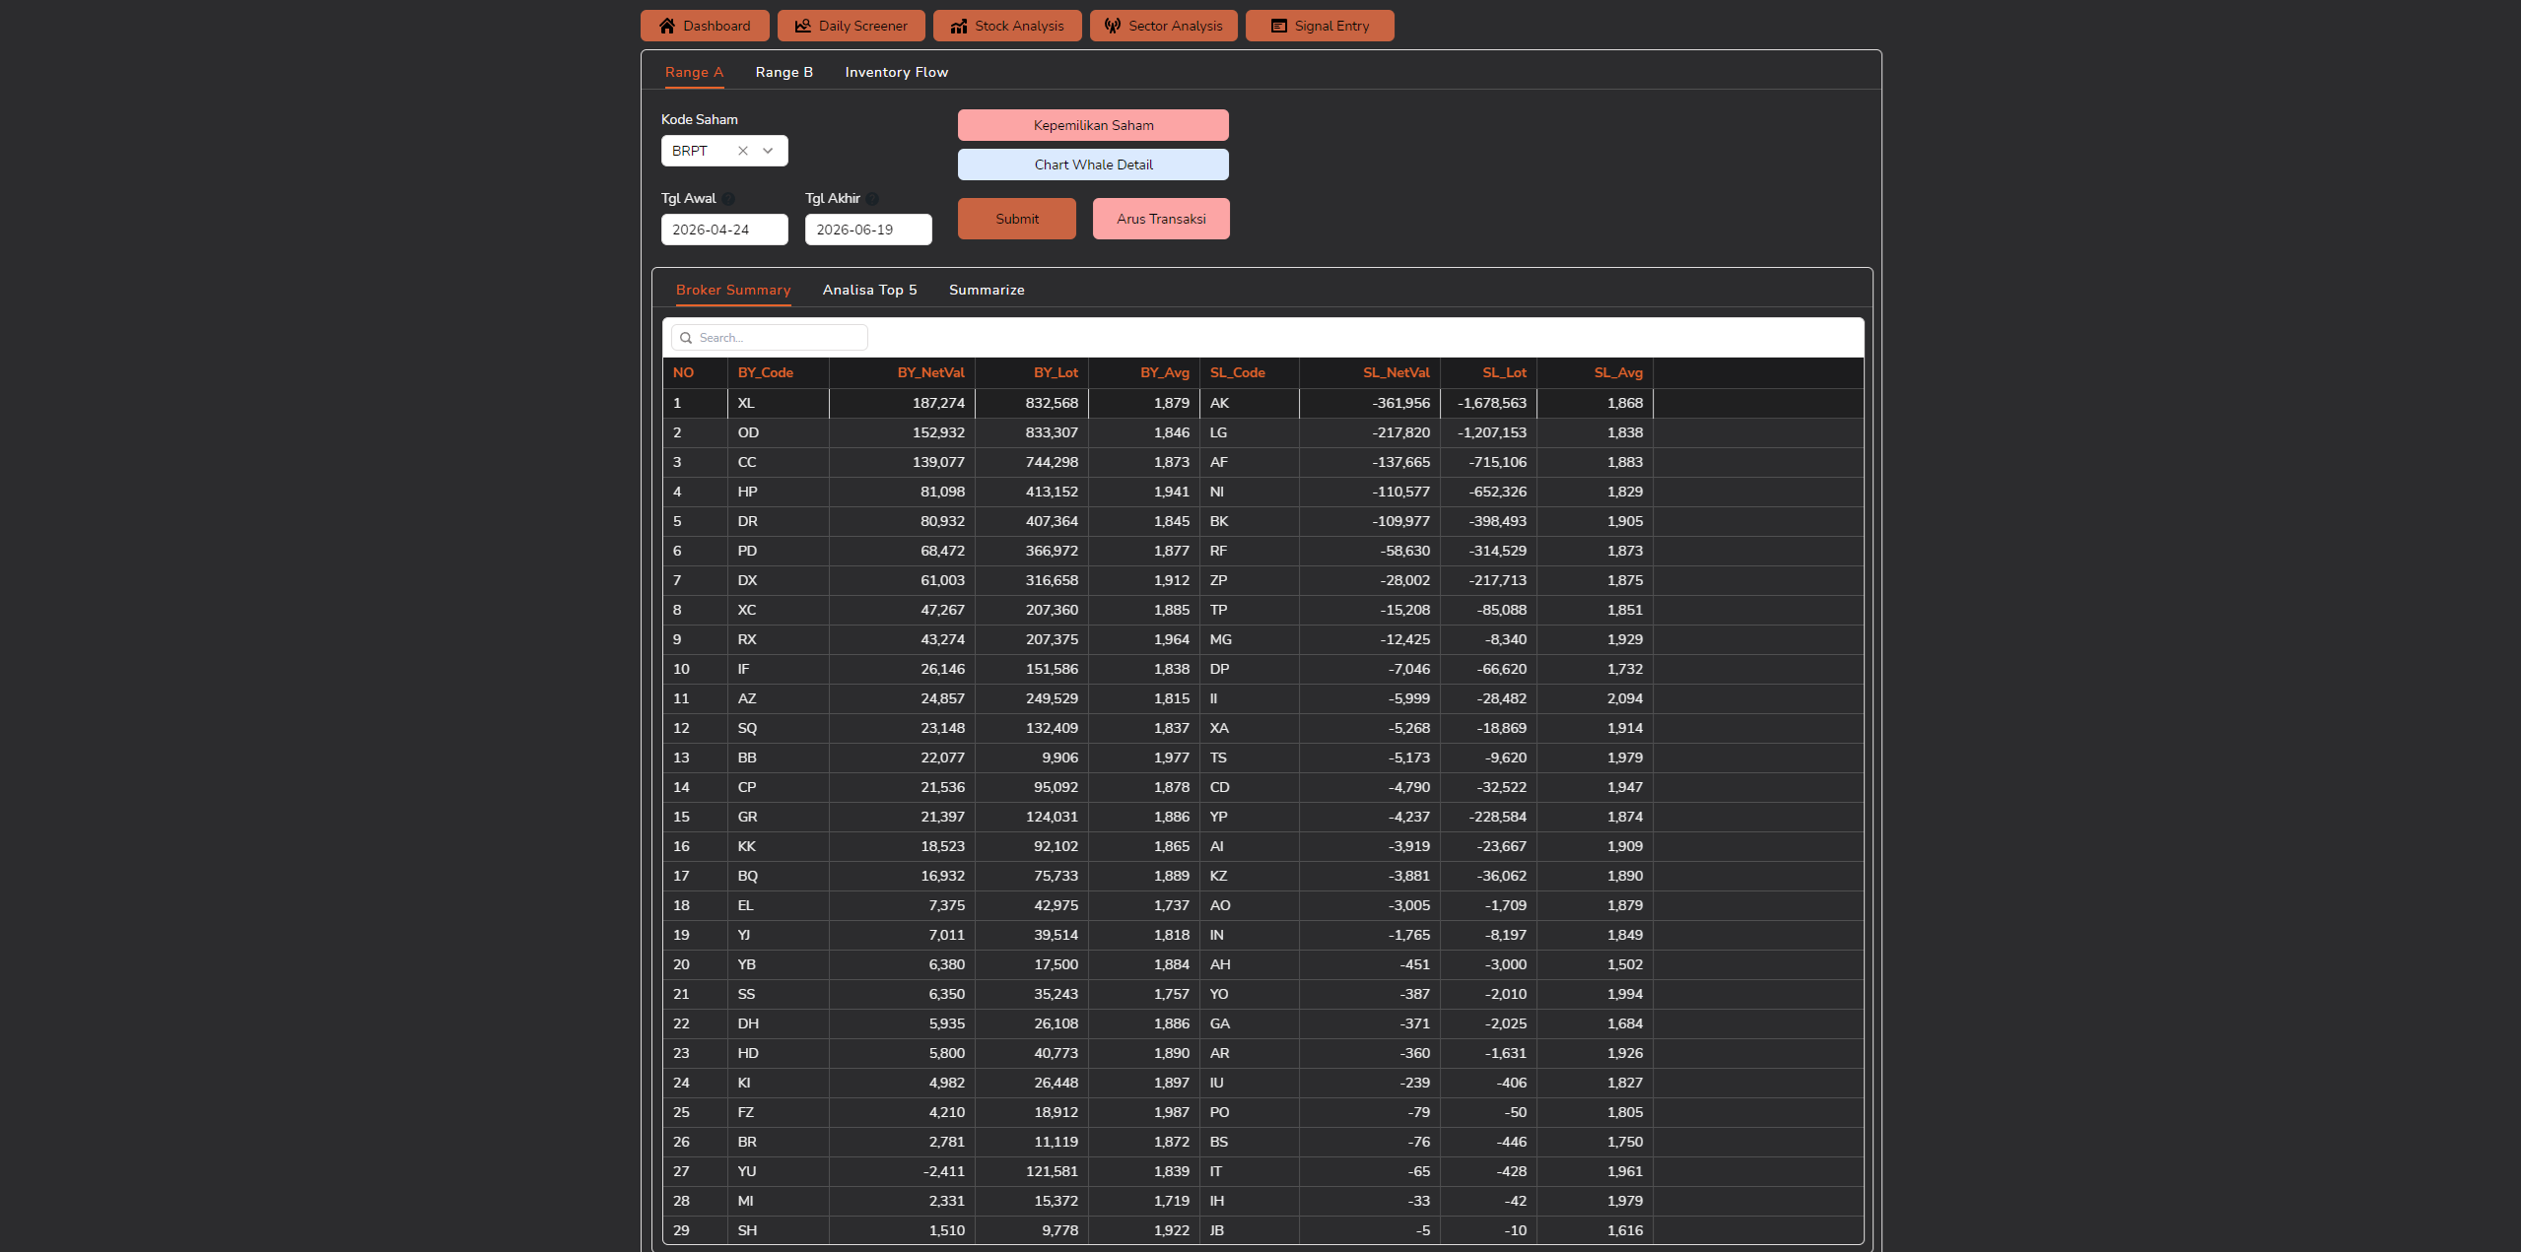Click the -228,584 SL_Lot cell
Image resolution: width=2521 pixels, height=1252 pixels.
pos(1488,817)
